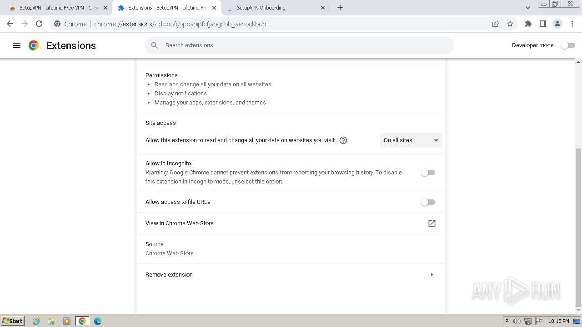Share this page icon in address bar
The width and height of the screenshot is (582, 327).
496,24
